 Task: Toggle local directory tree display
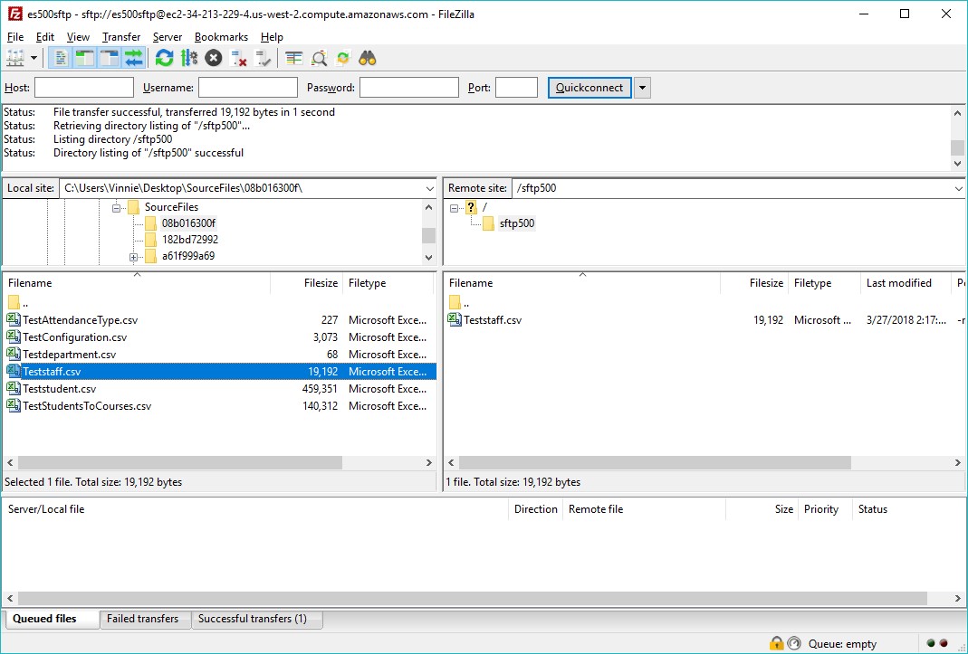click(x=84, y=59)
